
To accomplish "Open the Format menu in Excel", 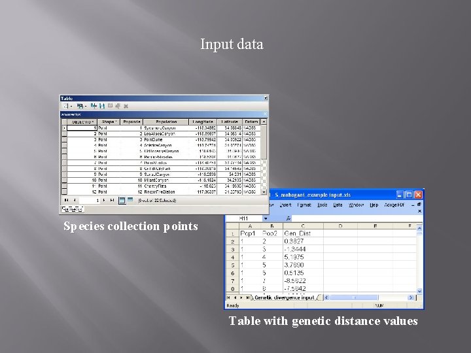I will point(304,205).
